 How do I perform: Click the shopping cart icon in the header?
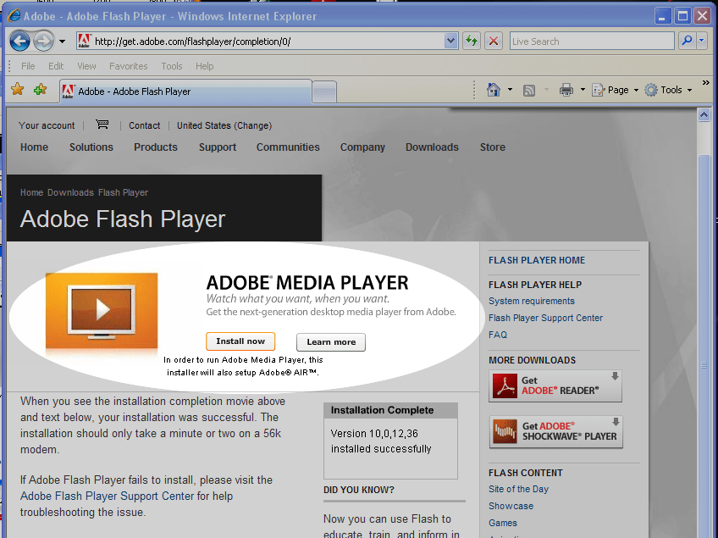click(102, 125)
